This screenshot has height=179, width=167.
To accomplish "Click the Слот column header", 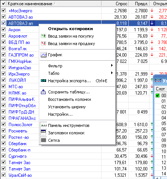I will 160,89.
